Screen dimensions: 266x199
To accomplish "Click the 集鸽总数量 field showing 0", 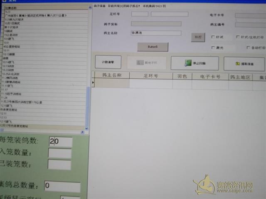I will (62, 186).
